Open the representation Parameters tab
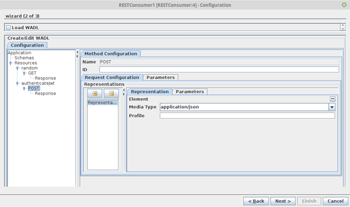The height and width of the screenshot is (207, 350). (x=190, y=92)
